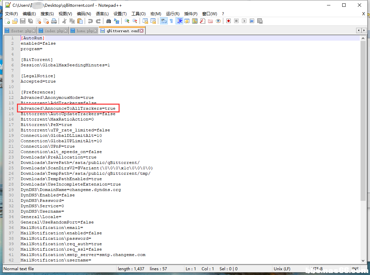Close the qBittorrent.conf tab
The width and height of the screenshot is (370, 275).
141,31
